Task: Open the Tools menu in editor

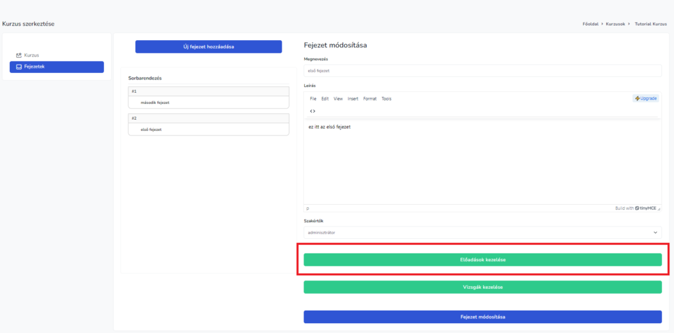Action: point(386,99)
